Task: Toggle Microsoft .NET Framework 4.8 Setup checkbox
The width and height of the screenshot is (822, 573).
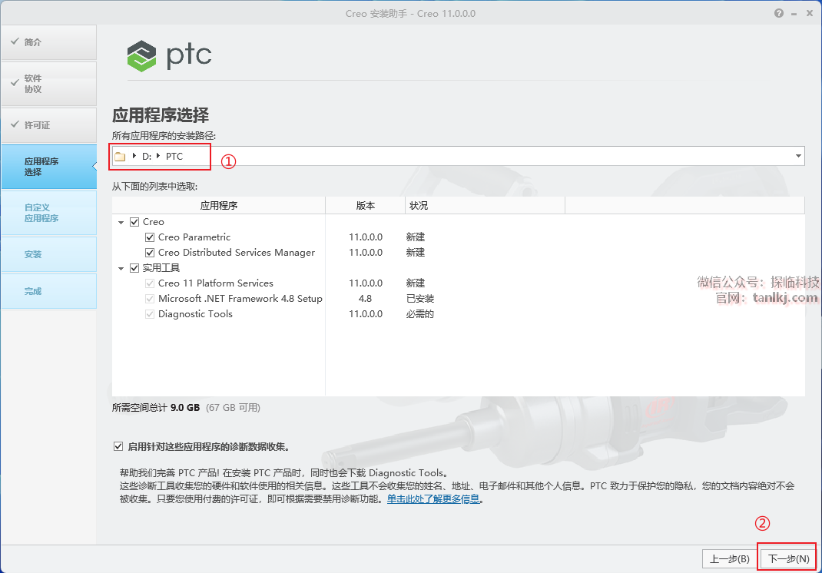Action: [149, 299]
